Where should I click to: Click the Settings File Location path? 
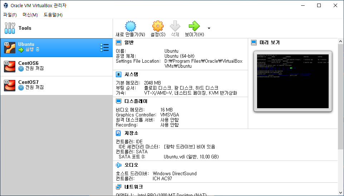[x=203, y=64]
